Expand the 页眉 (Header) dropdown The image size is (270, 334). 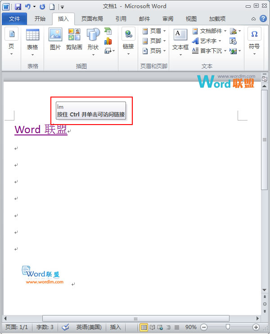point(154,31)
